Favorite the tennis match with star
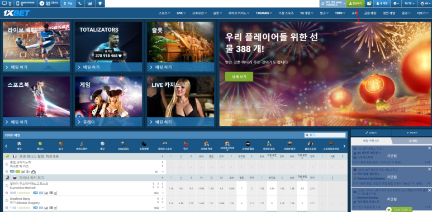 6,171
